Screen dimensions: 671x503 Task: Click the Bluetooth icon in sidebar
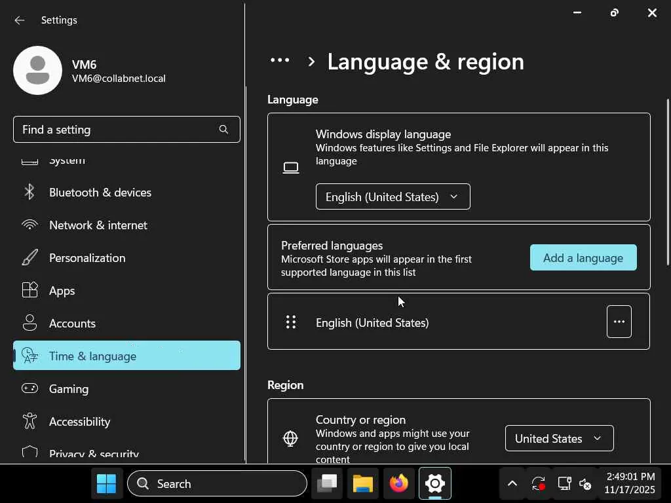point(29,192)
